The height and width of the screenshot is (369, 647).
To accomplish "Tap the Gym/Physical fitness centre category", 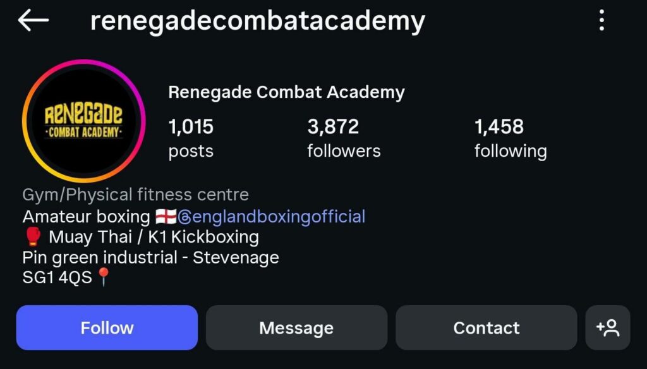I will click(135, 195).
